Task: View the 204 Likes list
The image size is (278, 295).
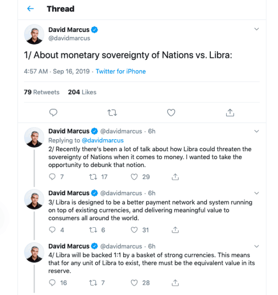Action: tap(82, 92)
